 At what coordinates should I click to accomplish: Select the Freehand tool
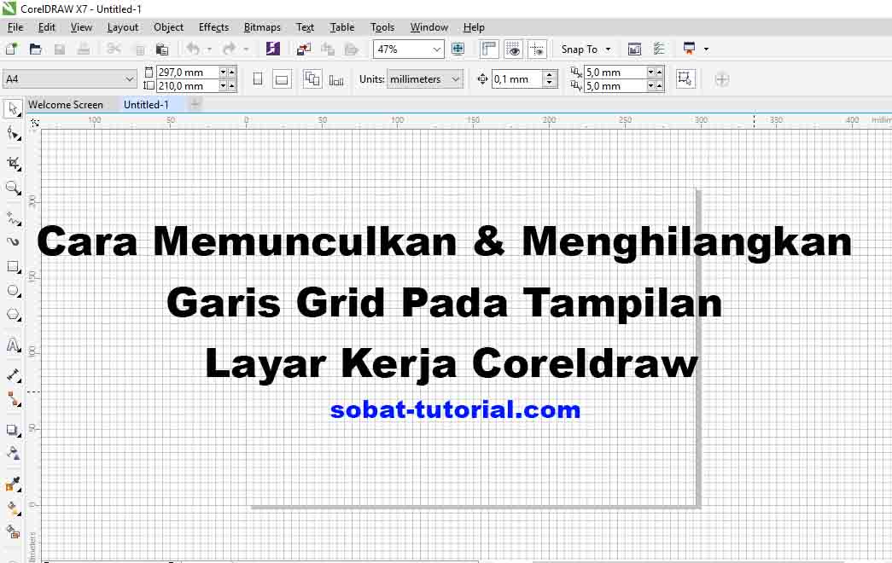tap(13, 218)
